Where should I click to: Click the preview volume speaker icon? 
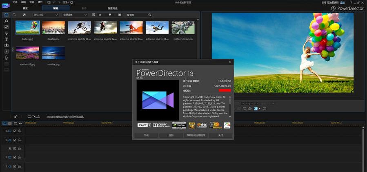[250, 109]
